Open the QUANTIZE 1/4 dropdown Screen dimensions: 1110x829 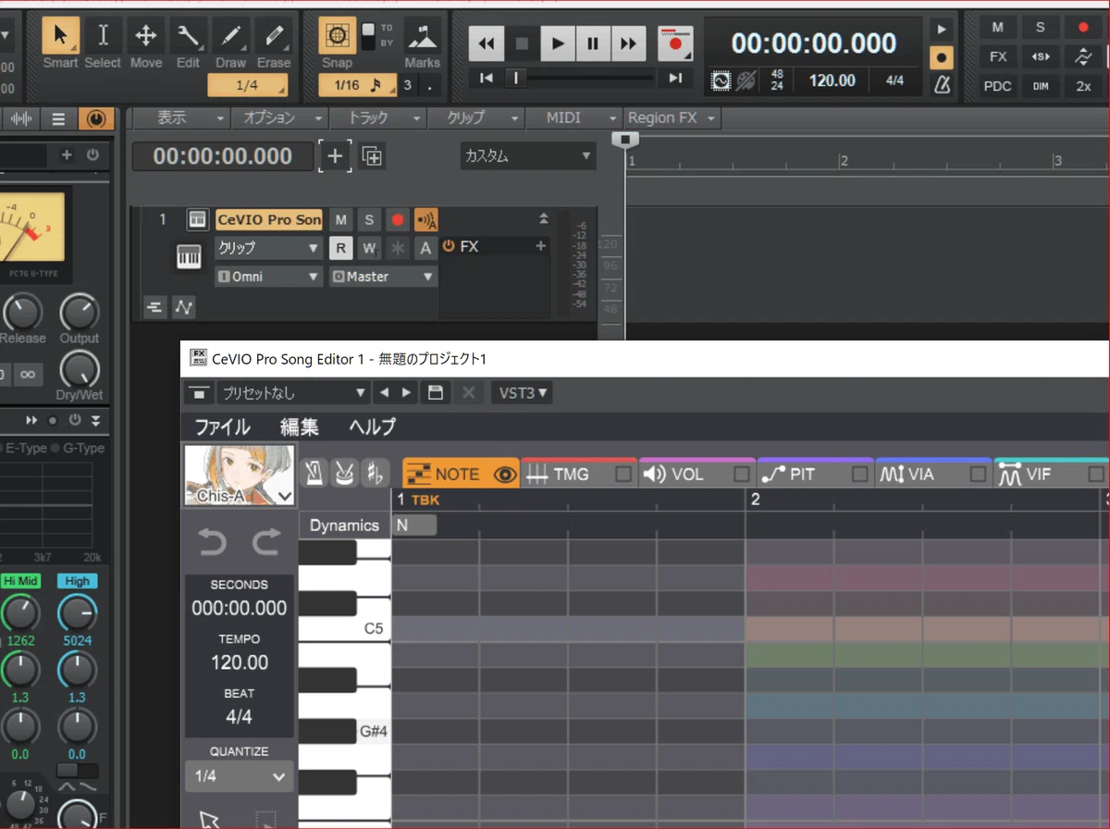click(x=240, y=776)
